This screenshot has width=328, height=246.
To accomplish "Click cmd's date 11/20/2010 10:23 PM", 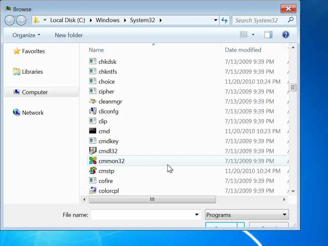I will (252, 131).
